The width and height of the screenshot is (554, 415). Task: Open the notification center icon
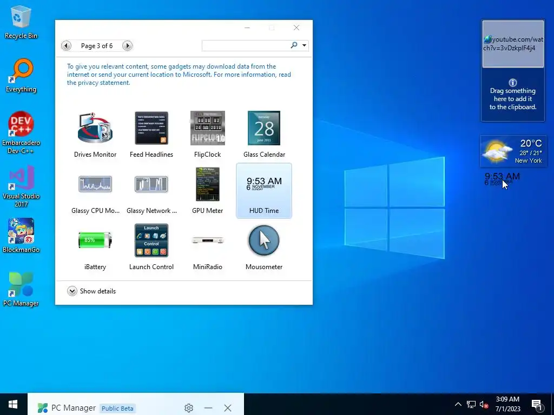click(x=537, y=405)
